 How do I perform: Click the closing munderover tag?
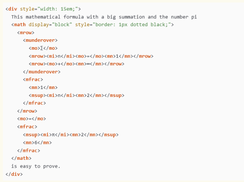41,72
